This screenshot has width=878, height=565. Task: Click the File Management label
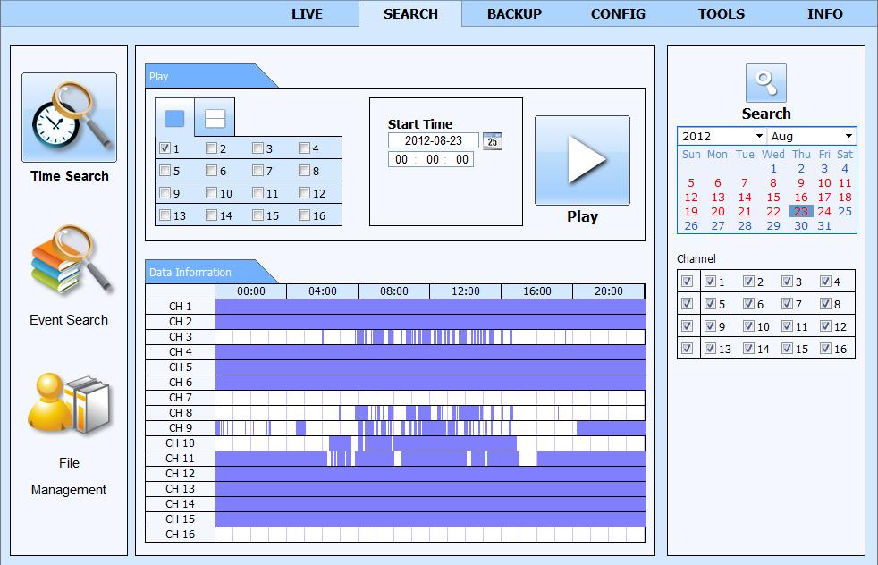pyautogui.click(x=69, y=476)
